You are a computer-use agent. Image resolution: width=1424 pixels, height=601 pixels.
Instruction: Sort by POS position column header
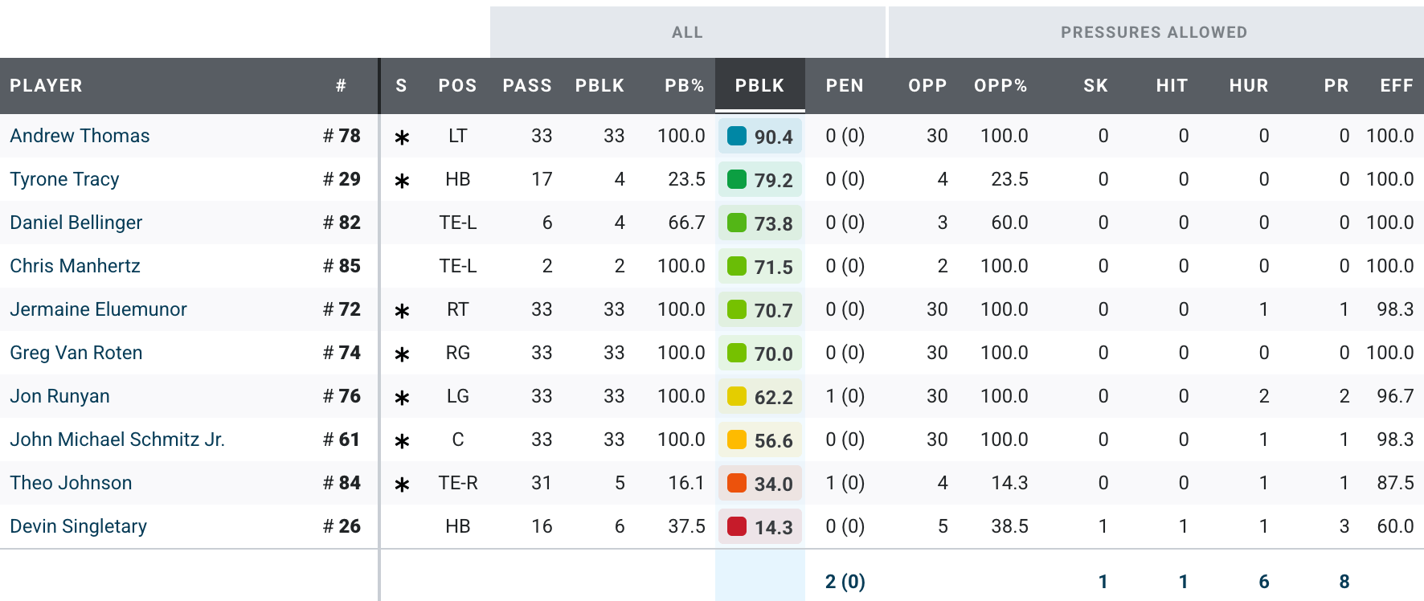[x=457, y=85]
